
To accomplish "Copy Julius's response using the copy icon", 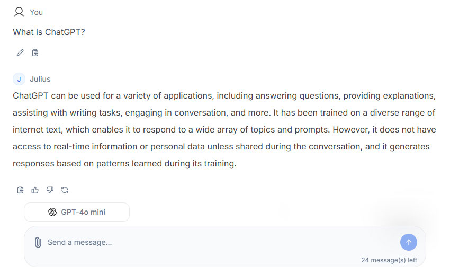I will (20, 190).
